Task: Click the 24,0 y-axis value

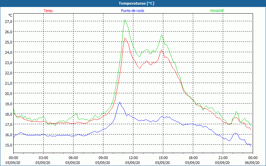Action: click(x=8, y=52)
